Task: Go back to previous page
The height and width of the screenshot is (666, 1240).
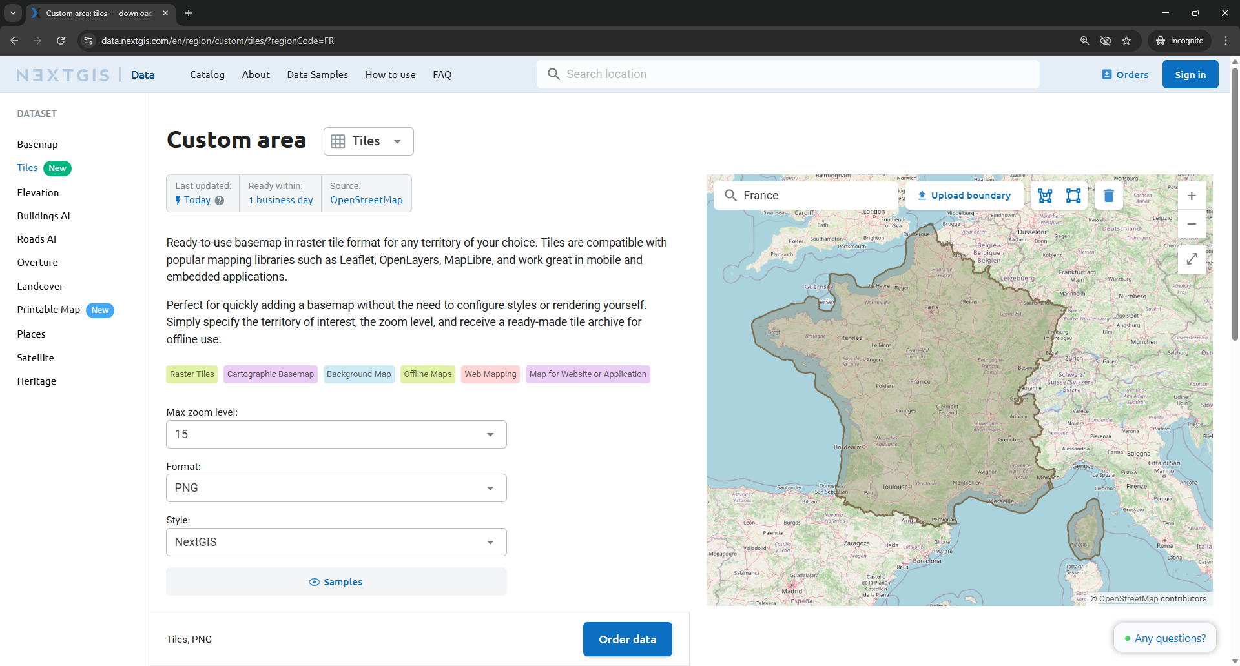Action: click(x=14, y=41)
